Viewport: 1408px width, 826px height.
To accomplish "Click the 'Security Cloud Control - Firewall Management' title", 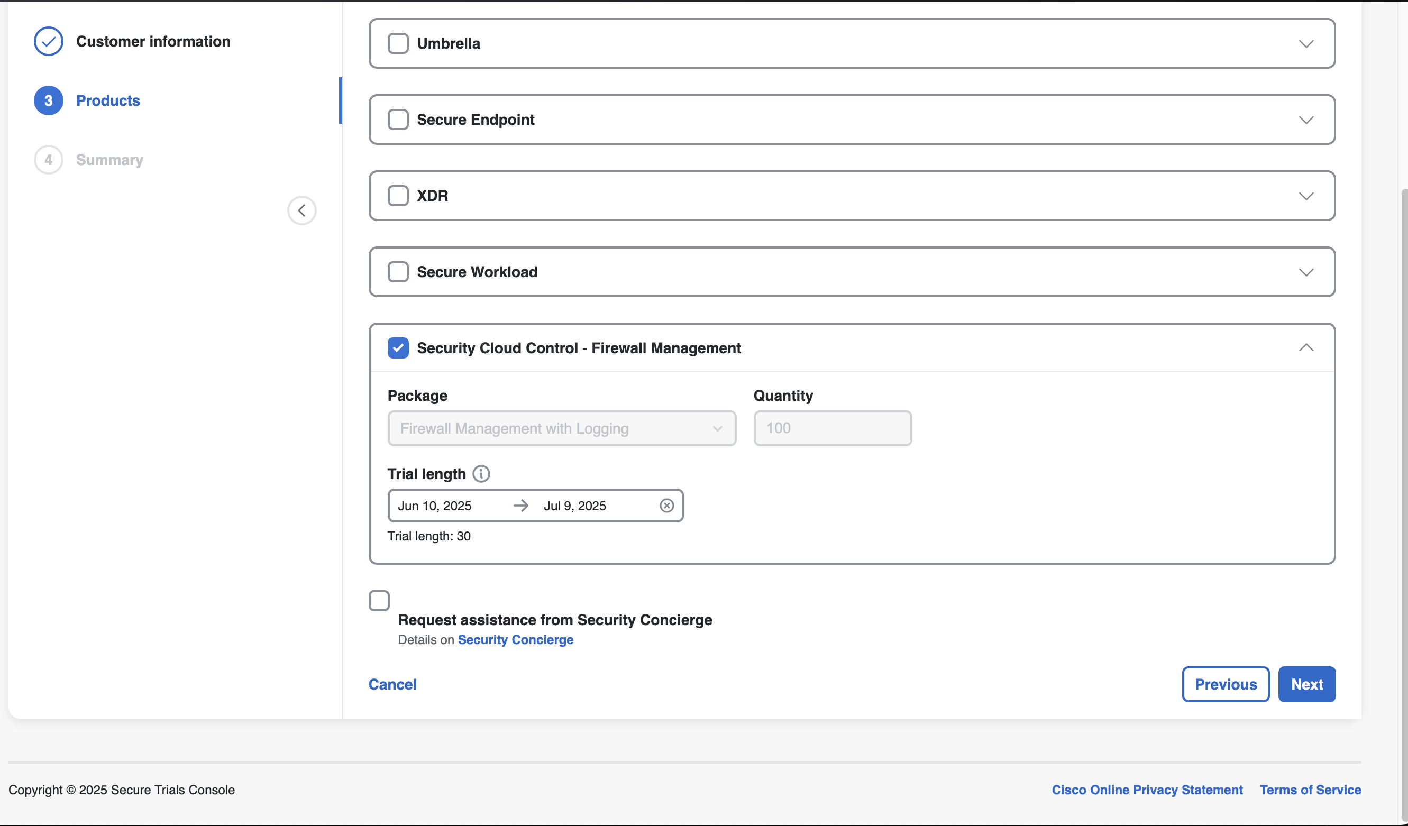I will click(x=579, y=348).
